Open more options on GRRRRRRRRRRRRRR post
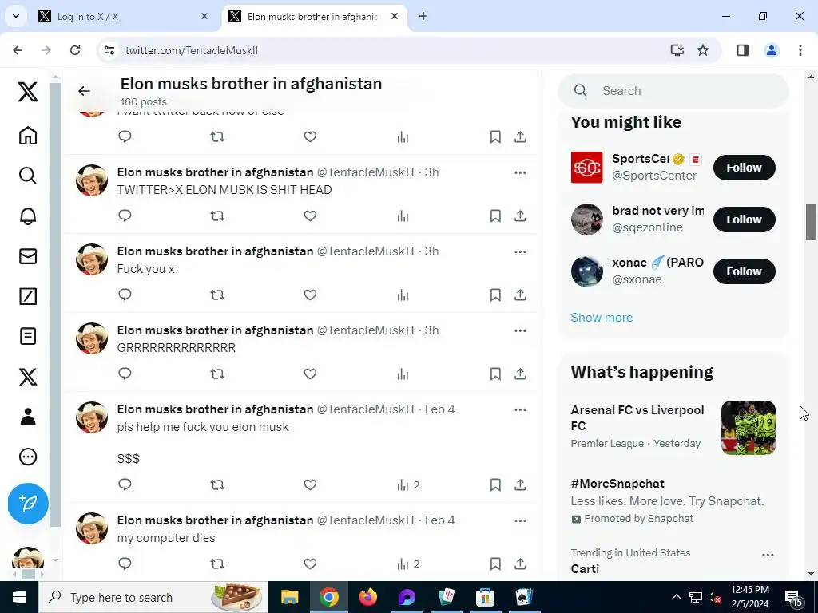 [520, 330]
